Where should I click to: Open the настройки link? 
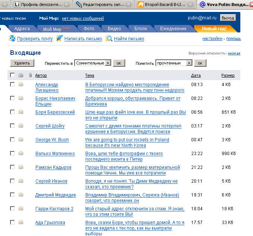click(212, 38)
